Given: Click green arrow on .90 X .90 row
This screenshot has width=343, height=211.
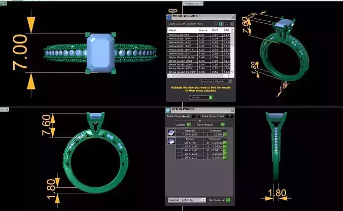Looking at the screenshot, I should pos(225,143).
